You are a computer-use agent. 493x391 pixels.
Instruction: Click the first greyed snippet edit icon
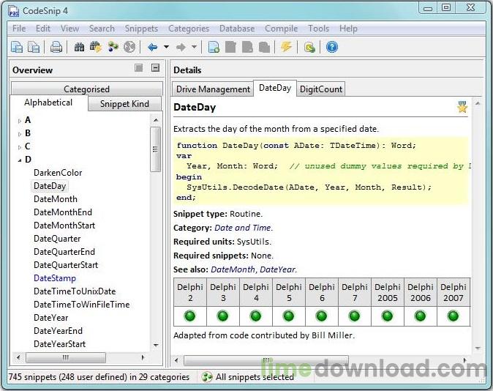pyautogui.click(x=231, y=47)
